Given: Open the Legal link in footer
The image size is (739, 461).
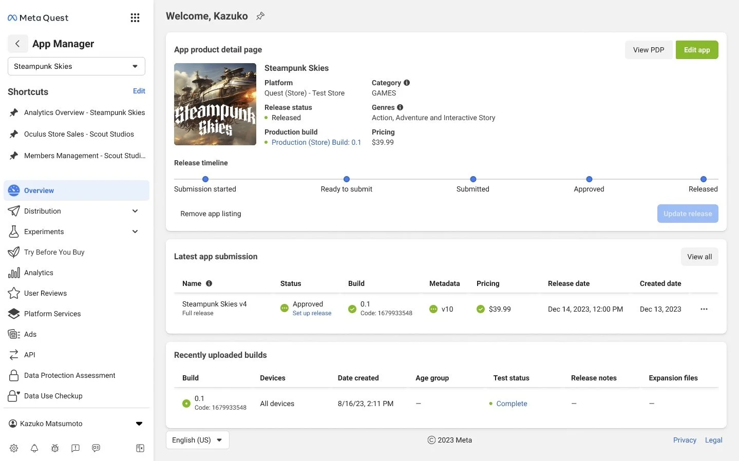Looking at the screenshot, I should [713, 440].
